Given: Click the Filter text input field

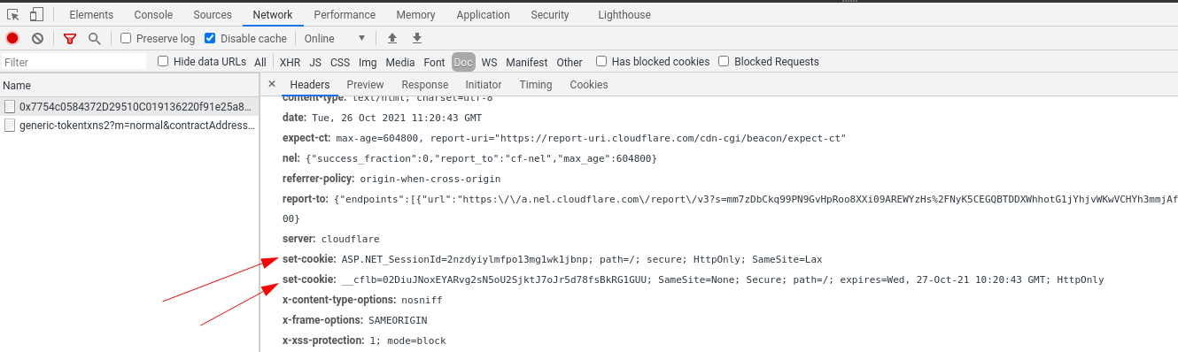Looking at the screenshot, I should [74, 62].
